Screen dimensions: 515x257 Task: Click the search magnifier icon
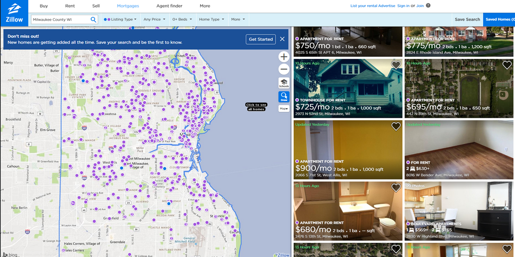click(93, 20)
